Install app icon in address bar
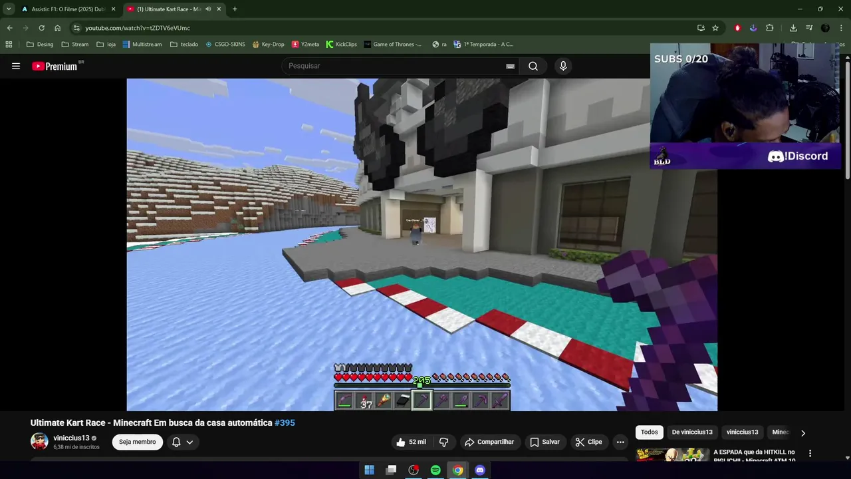The height and width of the screenshot is (479, 851). [x=701, y=28]
